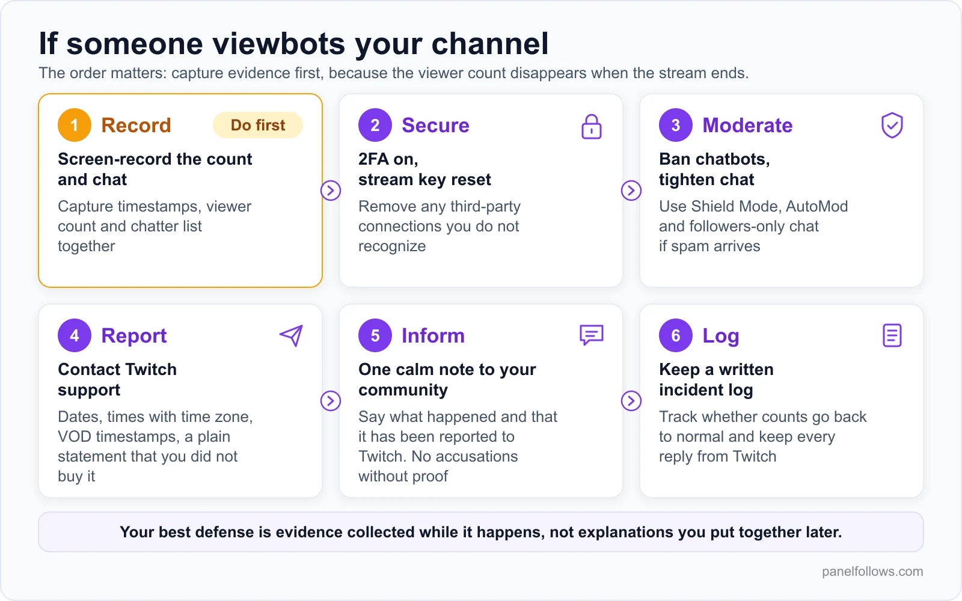Open the panelfollows.com link
The image size is (962, 601).
pyautogui.click(x=872, y=572)
